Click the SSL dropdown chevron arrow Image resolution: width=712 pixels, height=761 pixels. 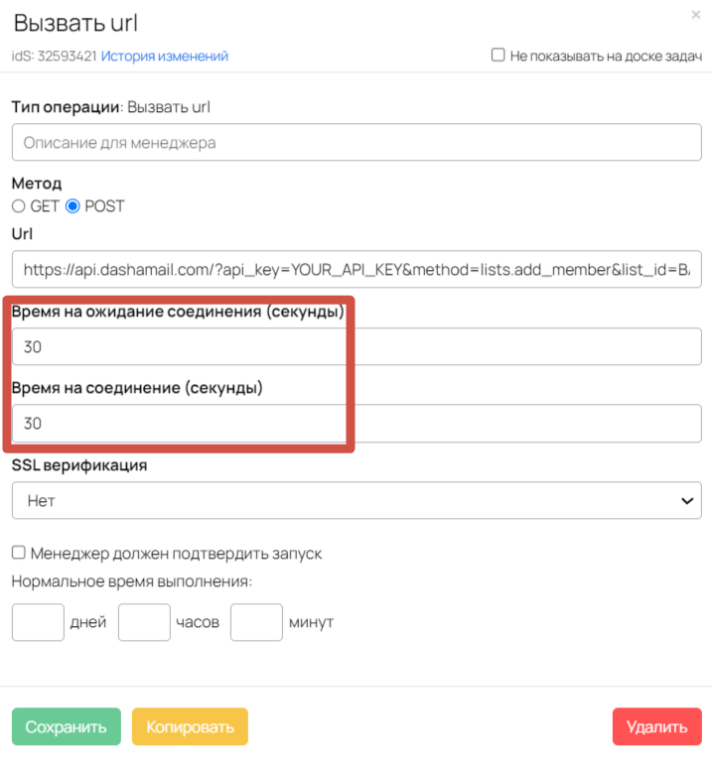point(687,501)
